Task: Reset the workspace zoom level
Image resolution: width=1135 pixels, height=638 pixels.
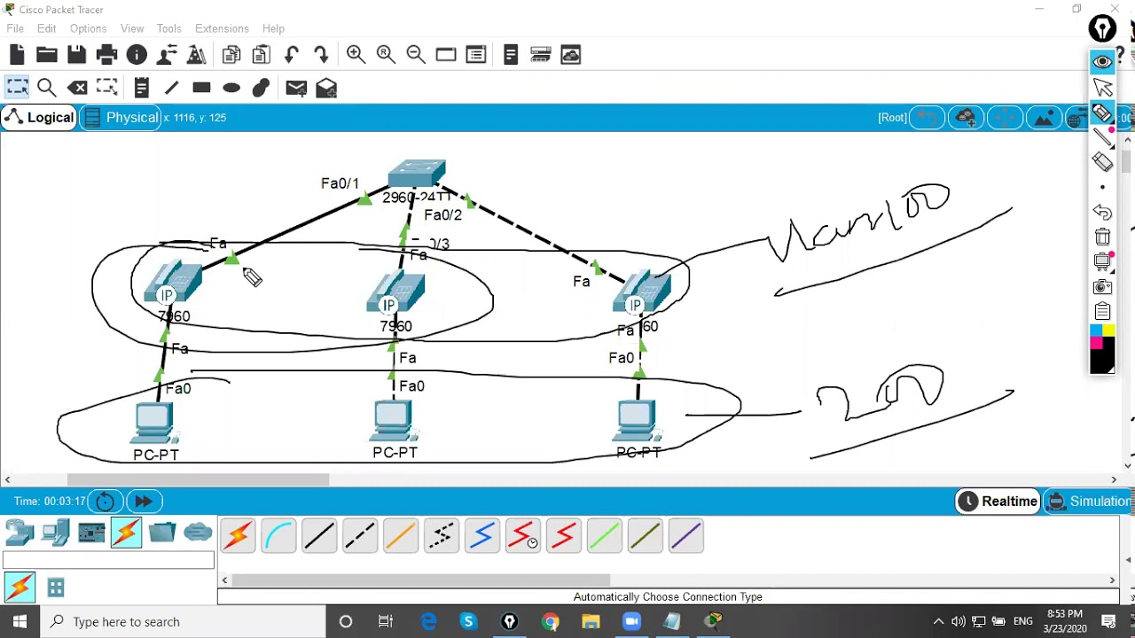Action: click(x=386, y=55)
